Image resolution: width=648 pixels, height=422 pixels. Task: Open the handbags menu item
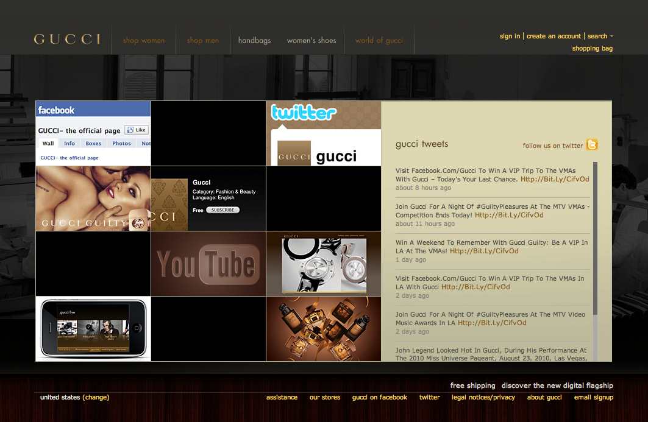[255, 40]
